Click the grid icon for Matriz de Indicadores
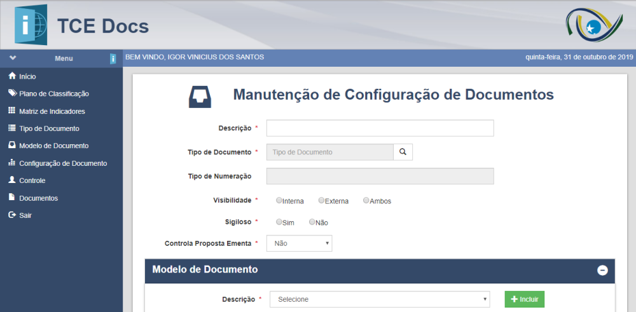The height and width of the screenshot is (312, 636). tap(11, 111)
